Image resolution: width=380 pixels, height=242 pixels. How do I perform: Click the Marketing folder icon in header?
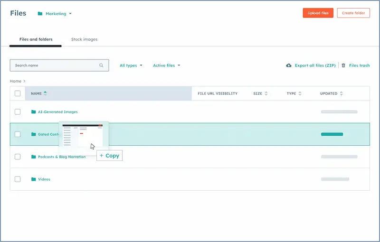40,14
